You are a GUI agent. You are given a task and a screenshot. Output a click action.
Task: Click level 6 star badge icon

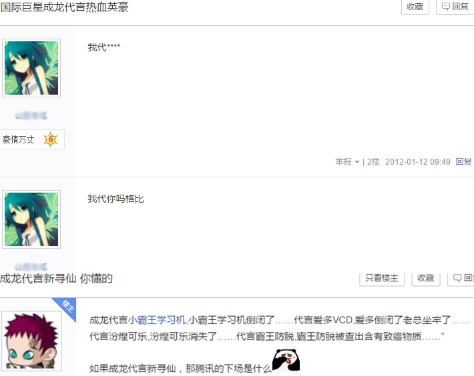point(51,139)
